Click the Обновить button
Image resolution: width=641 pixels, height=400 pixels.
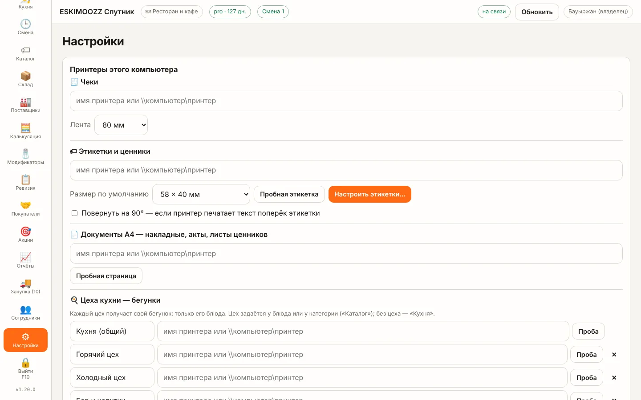point(537,12)
